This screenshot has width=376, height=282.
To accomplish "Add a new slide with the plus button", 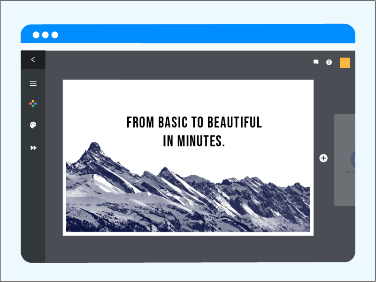I will pos(323,158).
